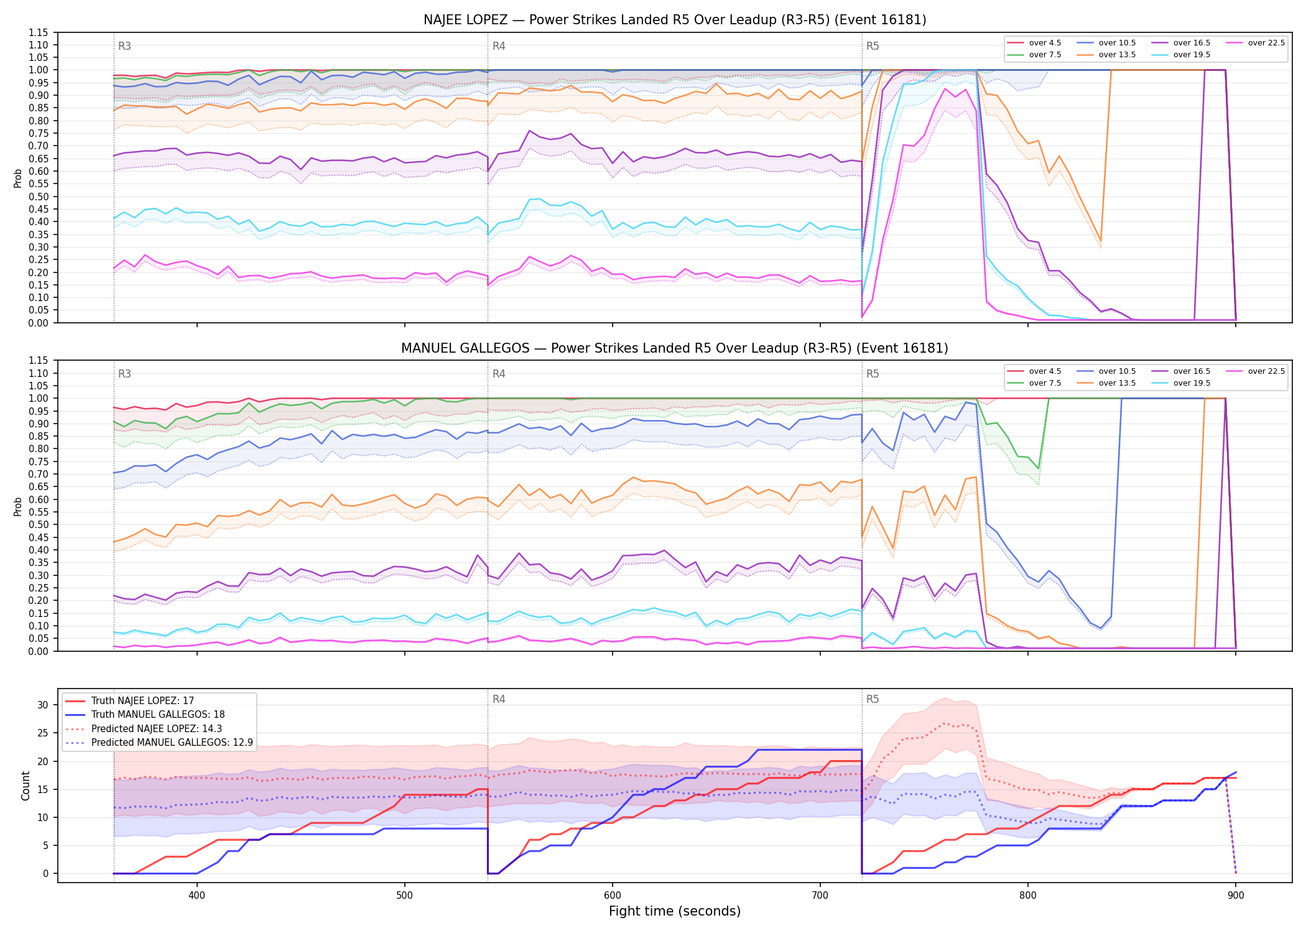Click the 700 tick label on the fight time axis
The width and height of the screenshot is (1306, 933).
tap(820, 895)
